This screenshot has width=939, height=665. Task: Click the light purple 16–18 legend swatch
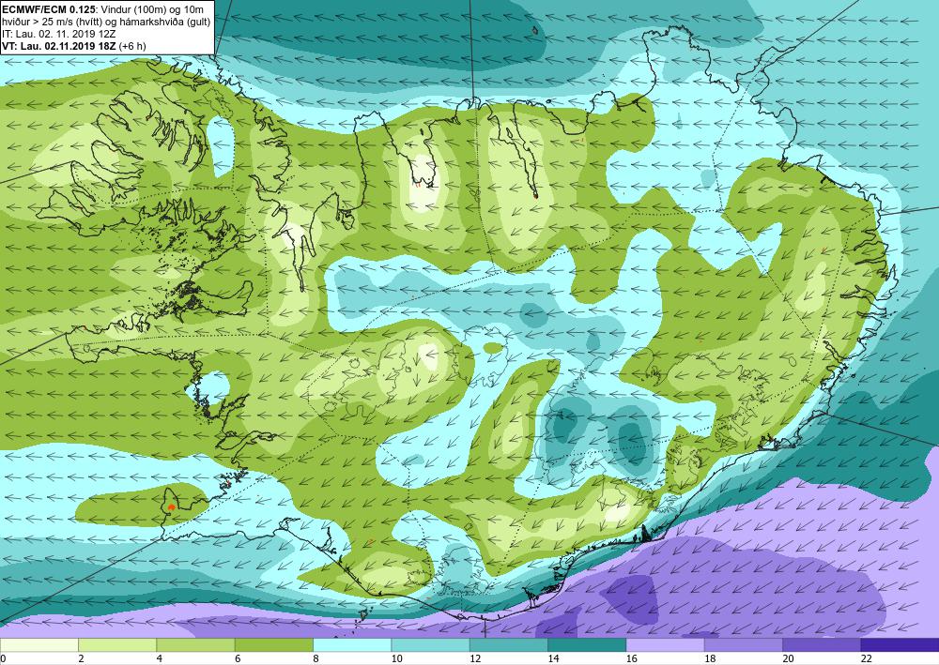[x=666, y=645]
